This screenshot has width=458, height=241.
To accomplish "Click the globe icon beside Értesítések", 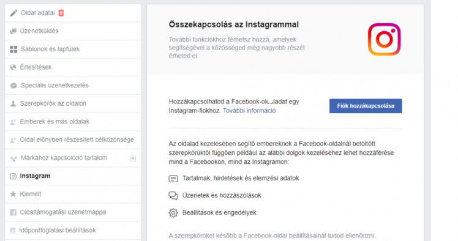I will click(13, 67).
